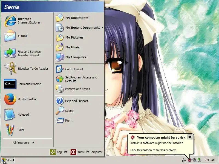Click 'Antivirus software might not be installed' text

157,143
